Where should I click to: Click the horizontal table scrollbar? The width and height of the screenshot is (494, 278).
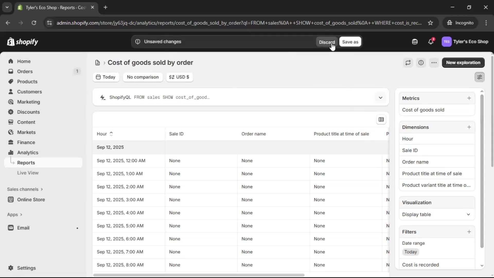(x=199, y=275)
